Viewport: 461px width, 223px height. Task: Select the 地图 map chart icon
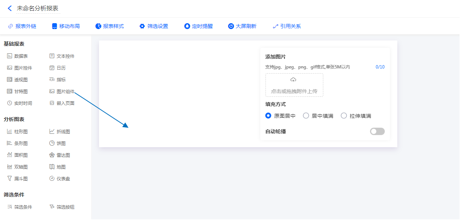click(x=52, y=167)
